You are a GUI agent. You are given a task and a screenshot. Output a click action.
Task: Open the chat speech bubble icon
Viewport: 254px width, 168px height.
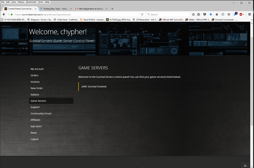(x=223, y=15)
